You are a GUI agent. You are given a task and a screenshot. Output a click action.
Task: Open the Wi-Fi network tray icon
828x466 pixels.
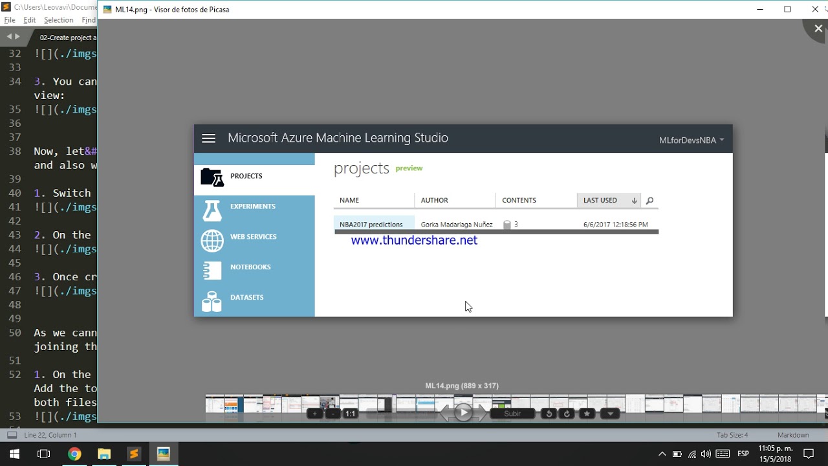692,454
